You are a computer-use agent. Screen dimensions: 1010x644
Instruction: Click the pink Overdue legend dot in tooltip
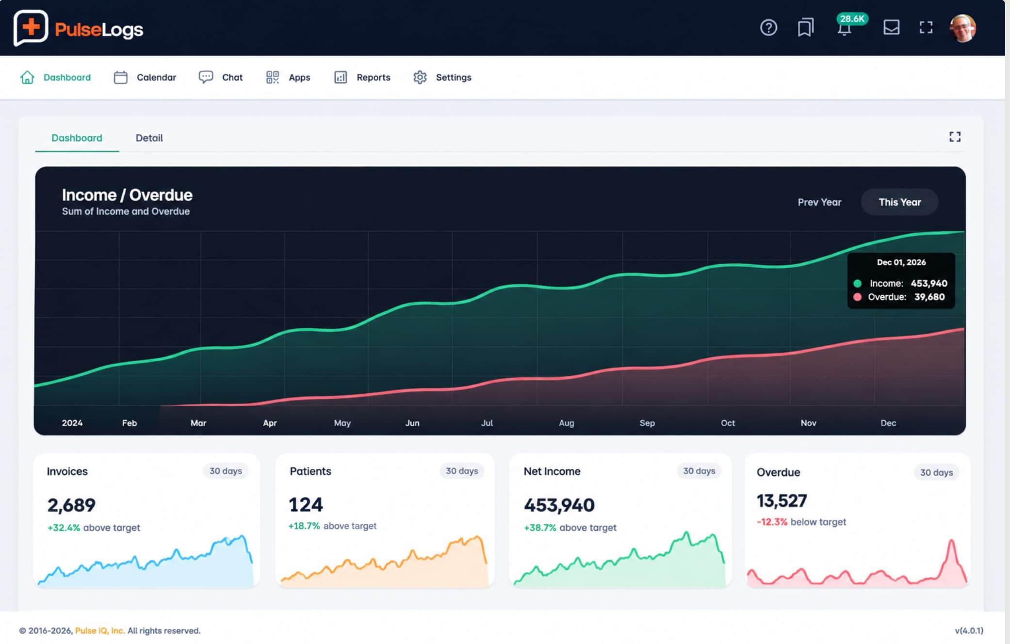click(857, 297)
